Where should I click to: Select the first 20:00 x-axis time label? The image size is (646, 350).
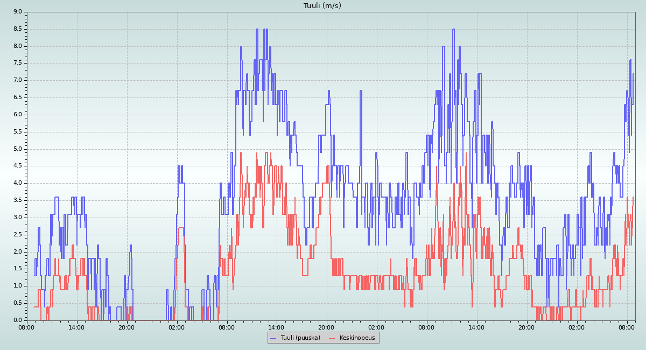(x=127, y=327)
